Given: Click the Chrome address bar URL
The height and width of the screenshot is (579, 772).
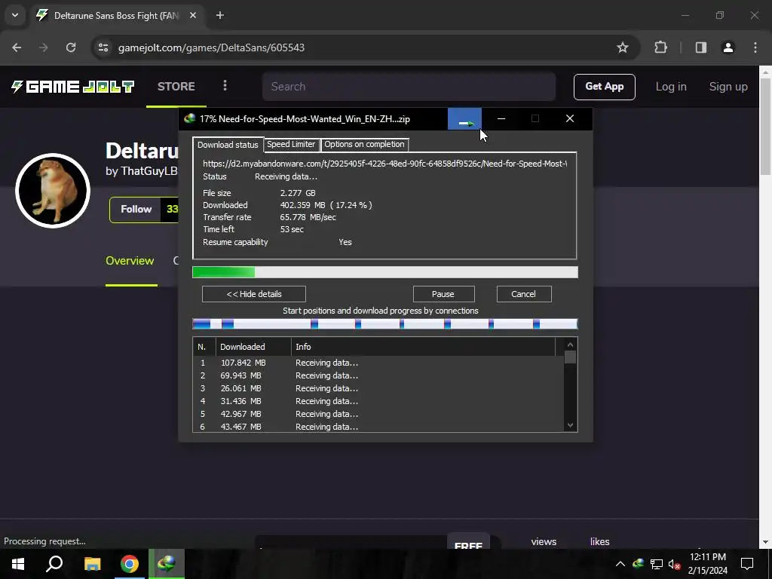Looking at the screenshot, I should (211, 47).
